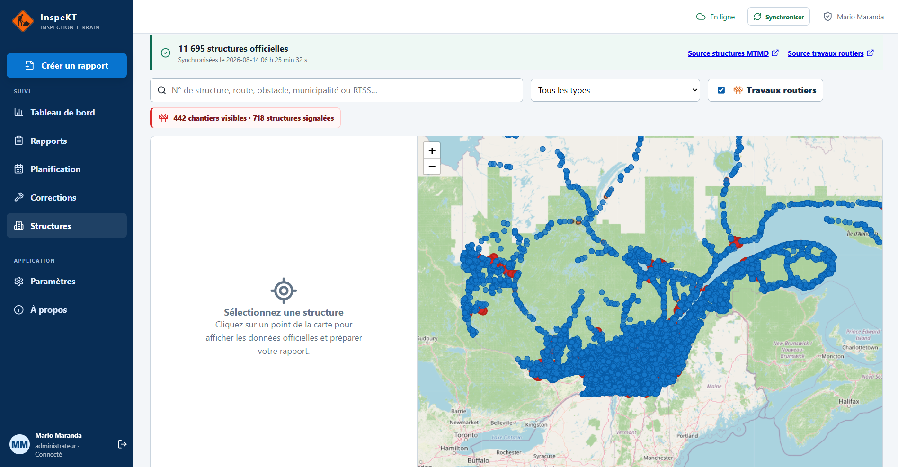Click the En ligne cloud status icon
This screenshot has height=467, width=898.
coord(701,17)
